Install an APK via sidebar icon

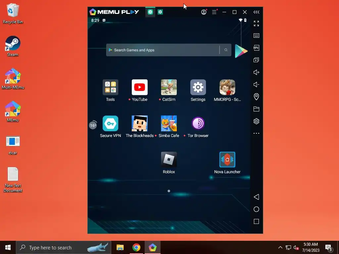coord(256,48)
